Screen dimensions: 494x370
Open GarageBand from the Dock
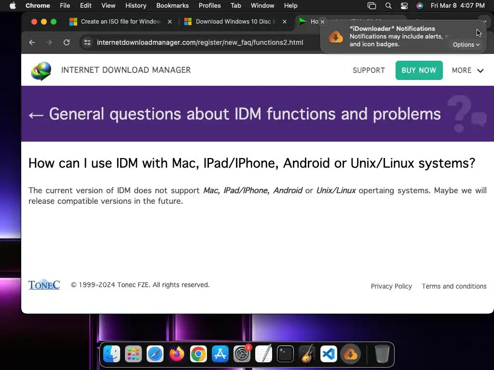[x=307, y=354]
